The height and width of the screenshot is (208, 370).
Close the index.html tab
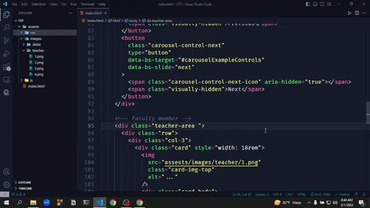105,13
